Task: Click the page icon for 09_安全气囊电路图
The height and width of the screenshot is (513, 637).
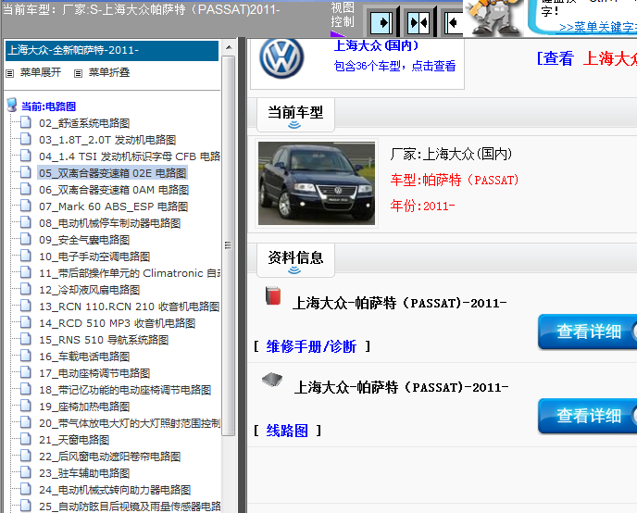Action: [x=26, y=239]
